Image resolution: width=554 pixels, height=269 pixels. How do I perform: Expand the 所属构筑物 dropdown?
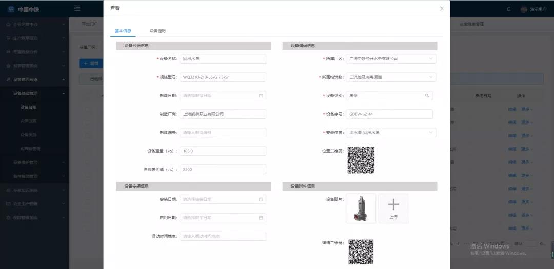pos(391,77)
